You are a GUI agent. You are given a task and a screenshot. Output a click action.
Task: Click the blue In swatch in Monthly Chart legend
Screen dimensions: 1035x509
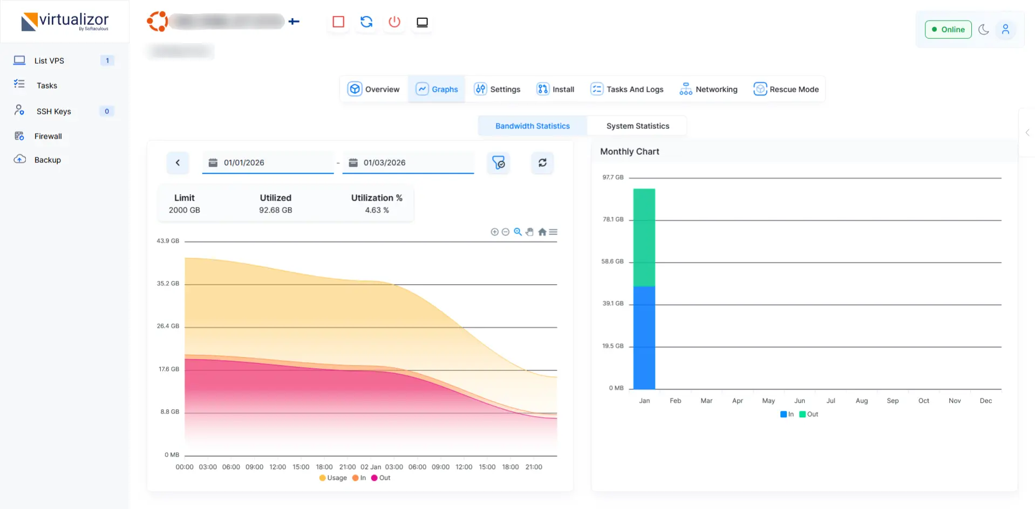[x=784, y=414]
